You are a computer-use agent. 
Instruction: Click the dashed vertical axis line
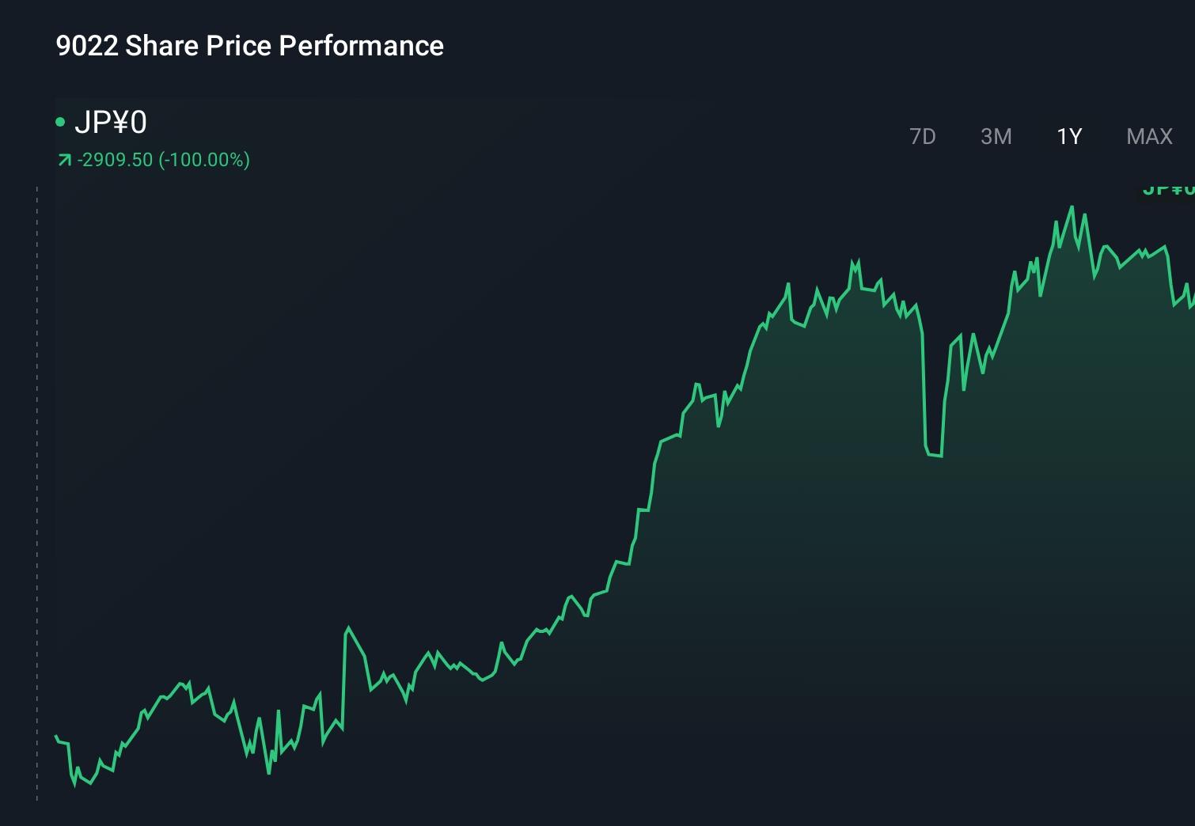pos(36,491)
